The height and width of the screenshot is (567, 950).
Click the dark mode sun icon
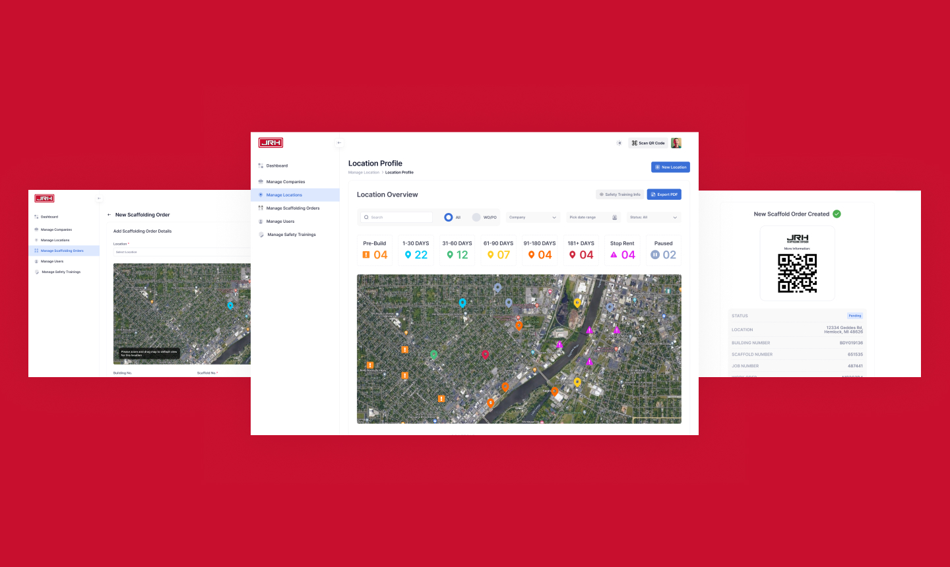tap(619, 142)
